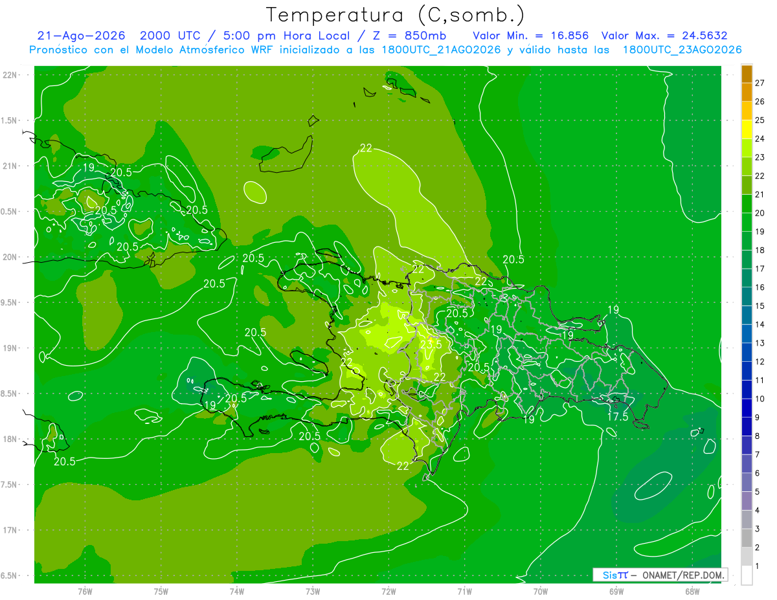Screen dimensions: 777x600
Task: Click the chart title "Temperatura (C,somb.)"
Action: [x=396, y=15]
